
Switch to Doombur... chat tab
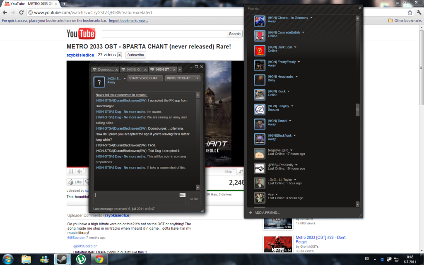(x=105, y=70)
